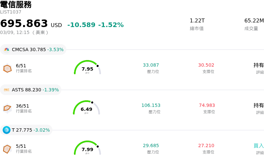Click the ASTS 6.49 score gauge
Image resolution: width=264 pixels, height=161 pixels.
tap(86, 108)
